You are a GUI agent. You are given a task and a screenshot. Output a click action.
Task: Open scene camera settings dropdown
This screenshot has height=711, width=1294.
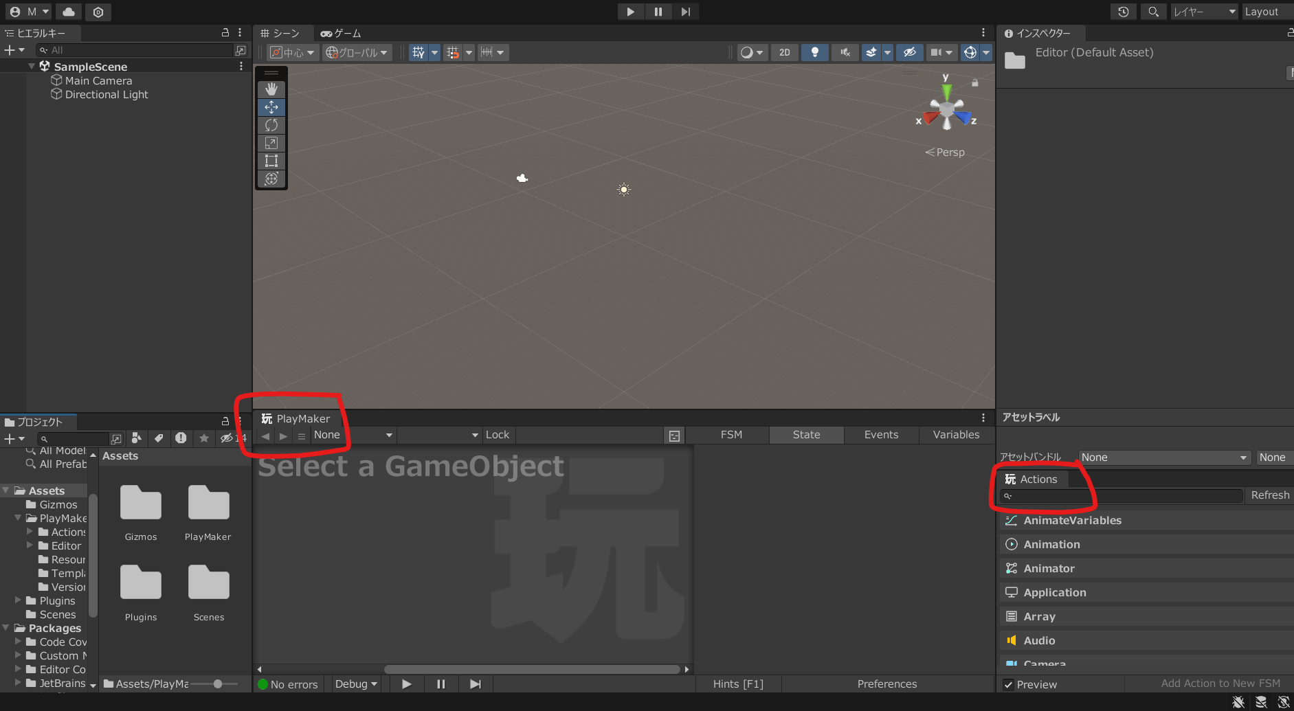pos(941,52)
